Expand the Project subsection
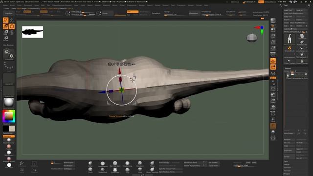Image resolution: width=313 pixels, height=176 pixels. [x=287, y=174]
